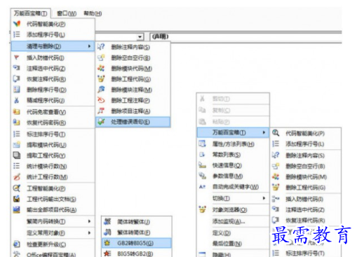357x257 pixels.
Task: Click the folder icon beside 提取模块代码(U)
Action: 16,145
